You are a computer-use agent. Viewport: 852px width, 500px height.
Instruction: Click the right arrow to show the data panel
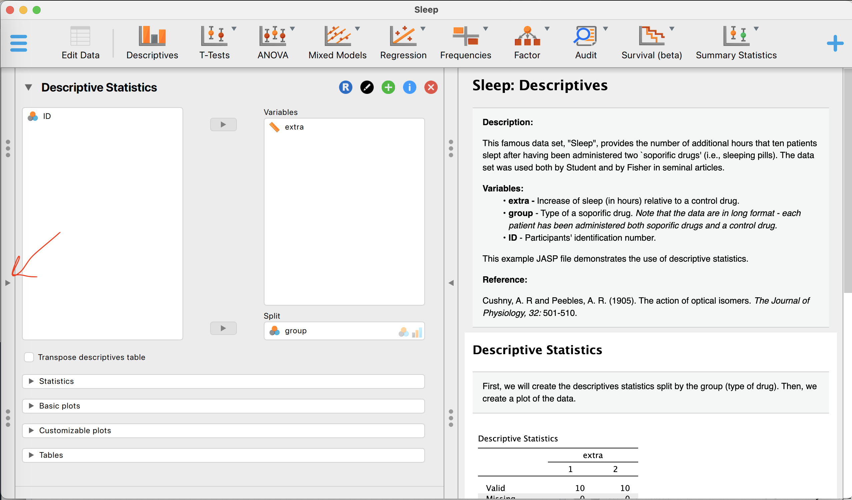tap(8, 283)
